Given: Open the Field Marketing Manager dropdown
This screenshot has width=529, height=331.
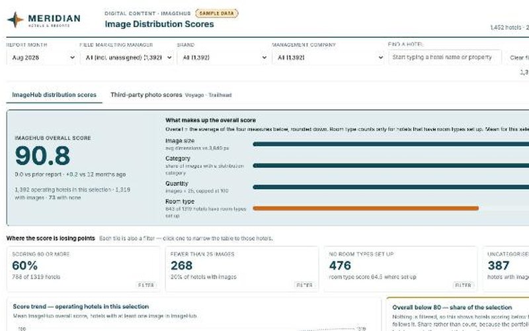Looking at the screenshot, I should tap(127, 58).
